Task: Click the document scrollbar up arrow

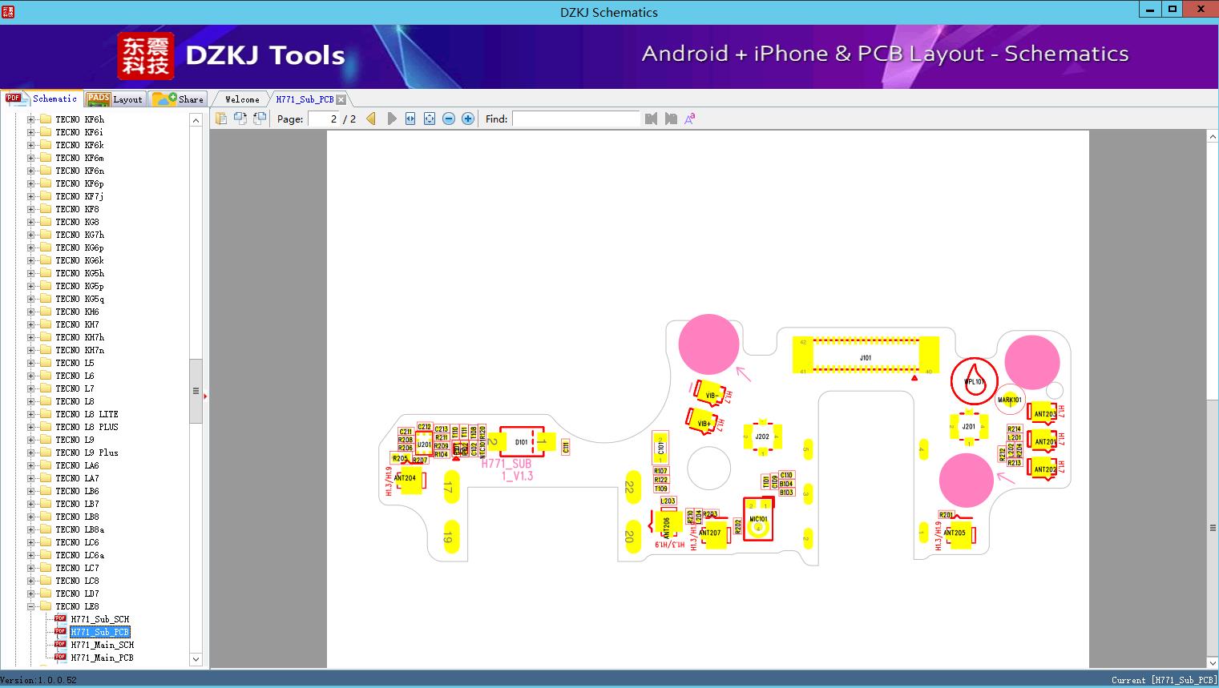Action: (1213, 137)
